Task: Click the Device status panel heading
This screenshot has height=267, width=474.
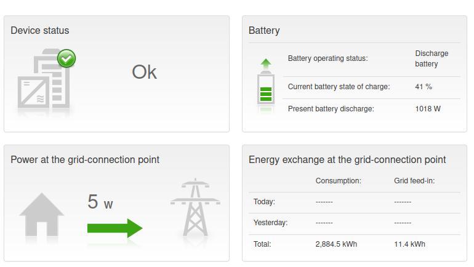Action: click(40, 30)
